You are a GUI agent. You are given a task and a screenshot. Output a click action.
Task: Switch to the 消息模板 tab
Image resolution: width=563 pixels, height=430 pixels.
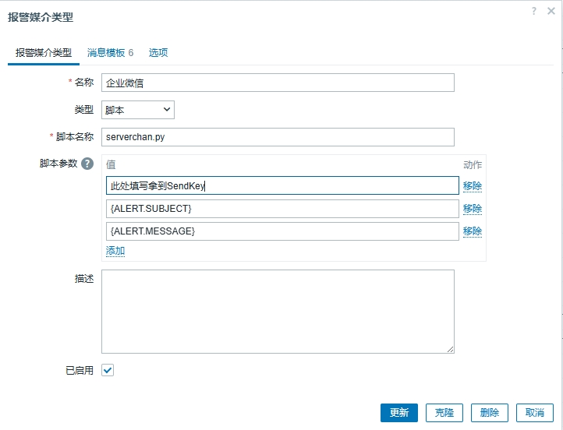[x=110, y=53]
